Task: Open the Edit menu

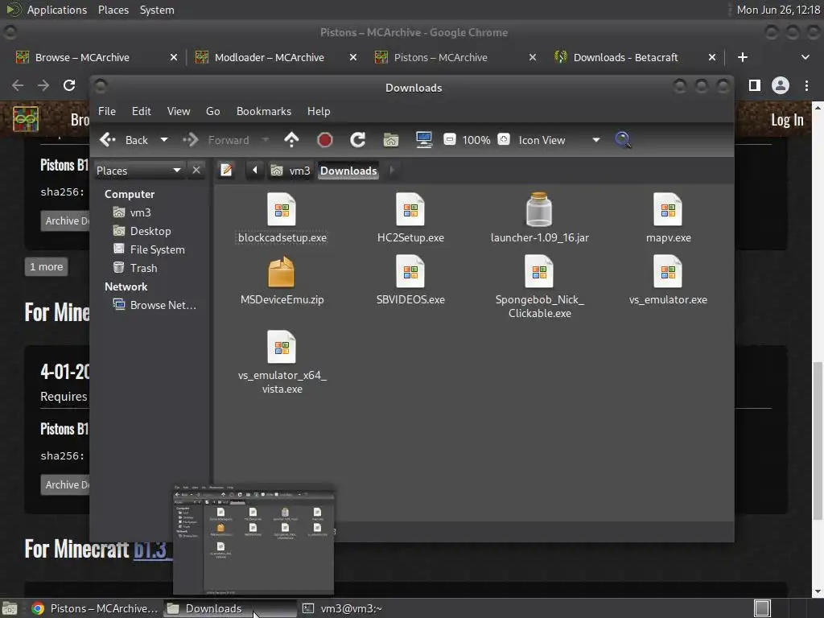Action: point(142,111)
